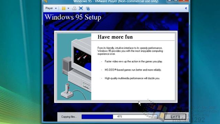The width and height of the screenshot is (220, 124).
Task: Click the 'Windows 95 Setup' title text
Action: click(x=73, y=17)
